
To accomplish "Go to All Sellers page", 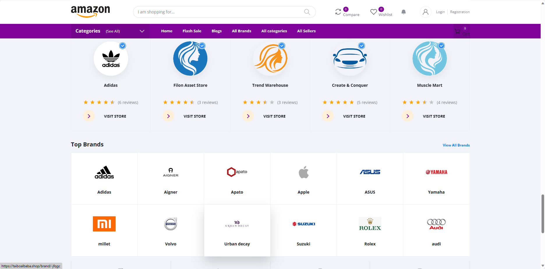I will click(306, 31).
